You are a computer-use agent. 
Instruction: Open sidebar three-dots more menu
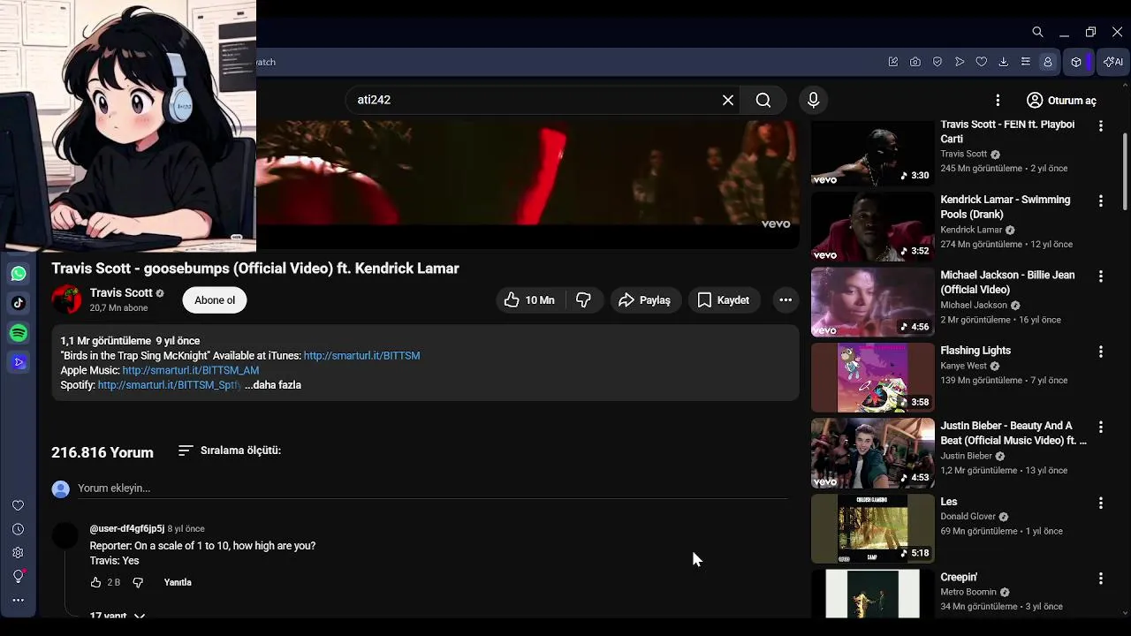(18, 601)
